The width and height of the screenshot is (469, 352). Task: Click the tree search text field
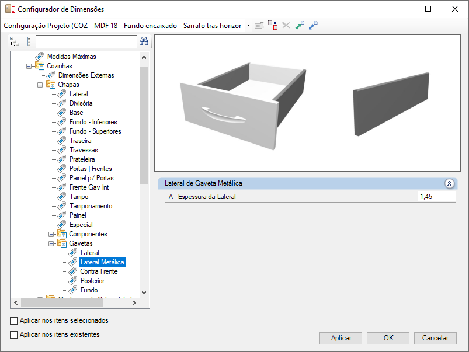[x=86, y=41]
